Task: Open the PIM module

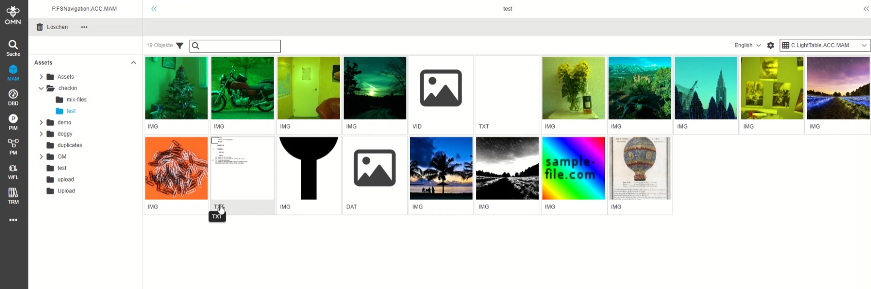Action: click(13, 122)
